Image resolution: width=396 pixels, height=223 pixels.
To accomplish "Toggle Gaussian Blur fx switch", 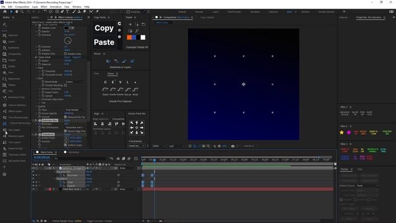I will click(36, 121).
